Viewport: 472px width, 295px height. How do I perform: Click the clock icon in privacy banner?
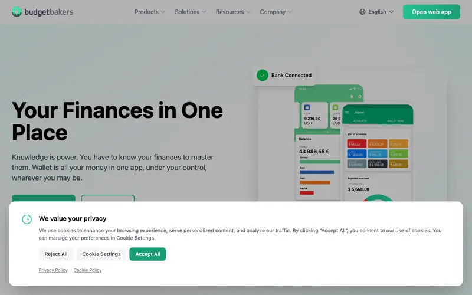pyautogui.click(x=27, y=219)
